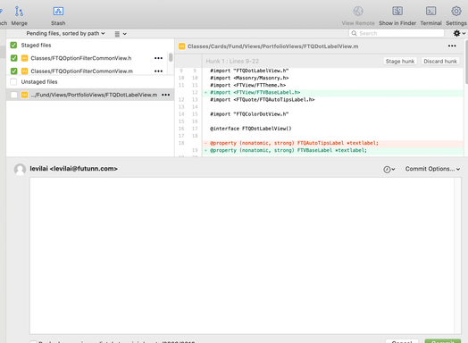The width and height of the screenshot is (468, 343).
Task: Stage FTQDotLabelView.m via its checkbox
Action: click(x=13, y=95)
